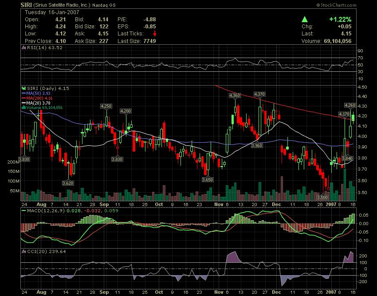
Task: Click the date Tuesday 16-Jan-2007
Action: [52, 12]
